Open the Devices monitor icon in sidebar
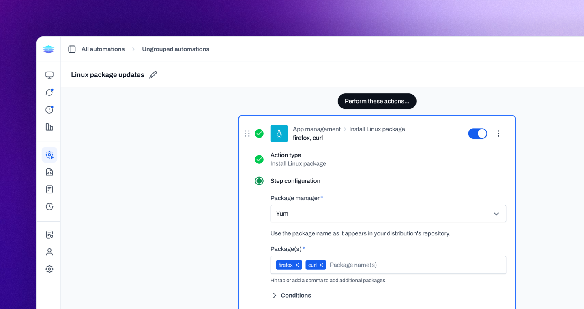Screen dimensions: 584x309 (49, 75)
